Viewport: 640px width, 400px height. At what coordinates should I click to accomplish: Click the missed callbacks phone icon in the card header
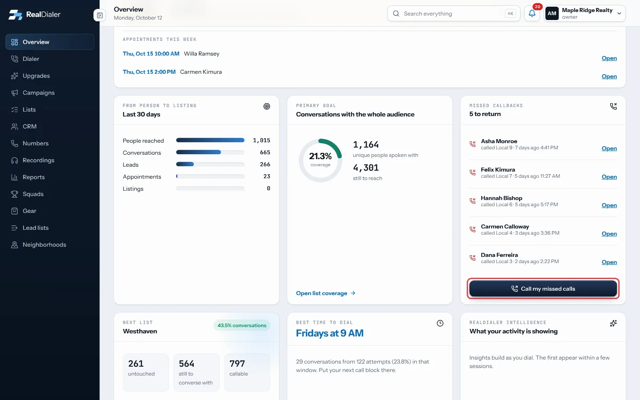pyautogui.click(x=613, y=106)
